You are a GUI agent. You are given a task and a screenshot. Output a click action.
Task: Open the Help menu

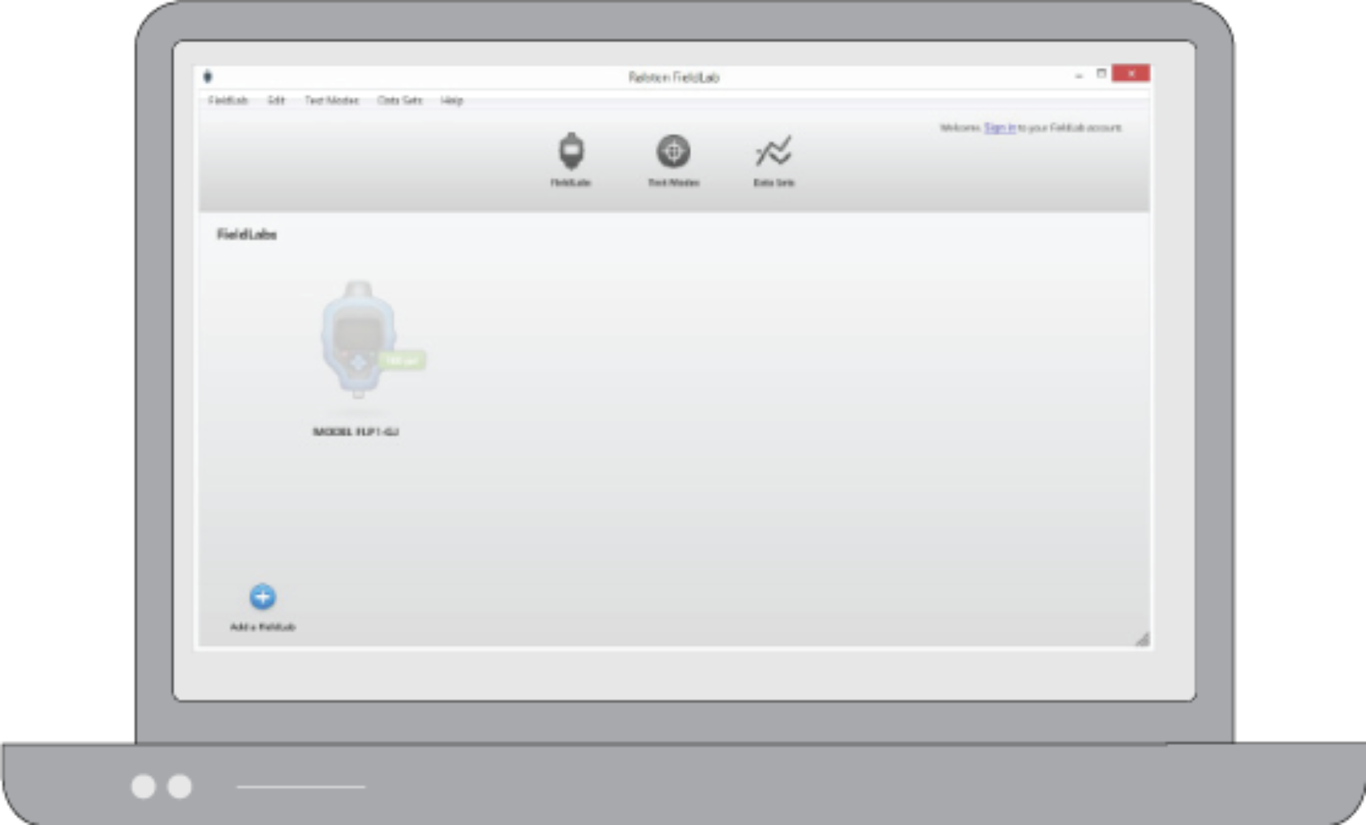point(451,100)
